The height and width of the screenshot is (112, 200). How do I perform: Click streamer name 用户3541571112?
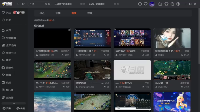pos(87,55)
